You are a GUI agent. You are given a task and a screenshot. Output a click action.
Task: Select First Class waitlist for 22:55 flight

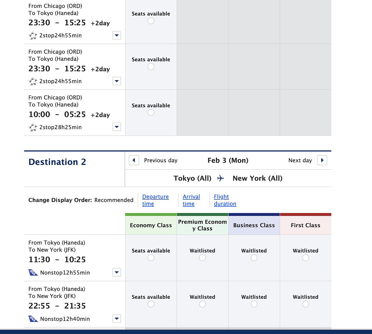(306, 304)
